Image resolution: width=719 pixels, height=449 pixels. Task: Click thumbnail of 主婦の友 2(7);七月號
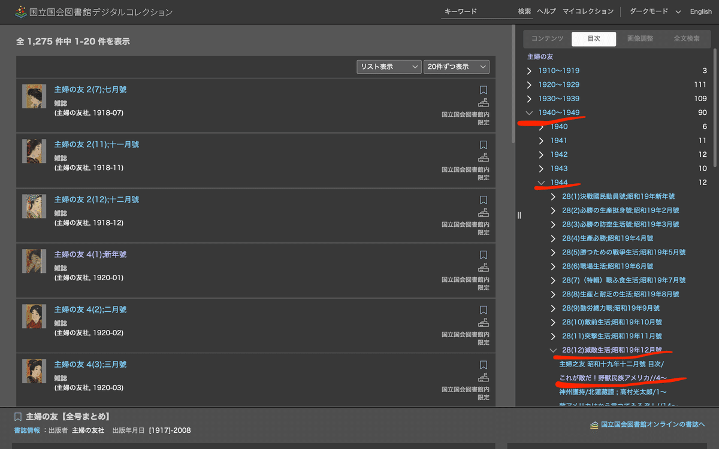(x=34, y=96)
